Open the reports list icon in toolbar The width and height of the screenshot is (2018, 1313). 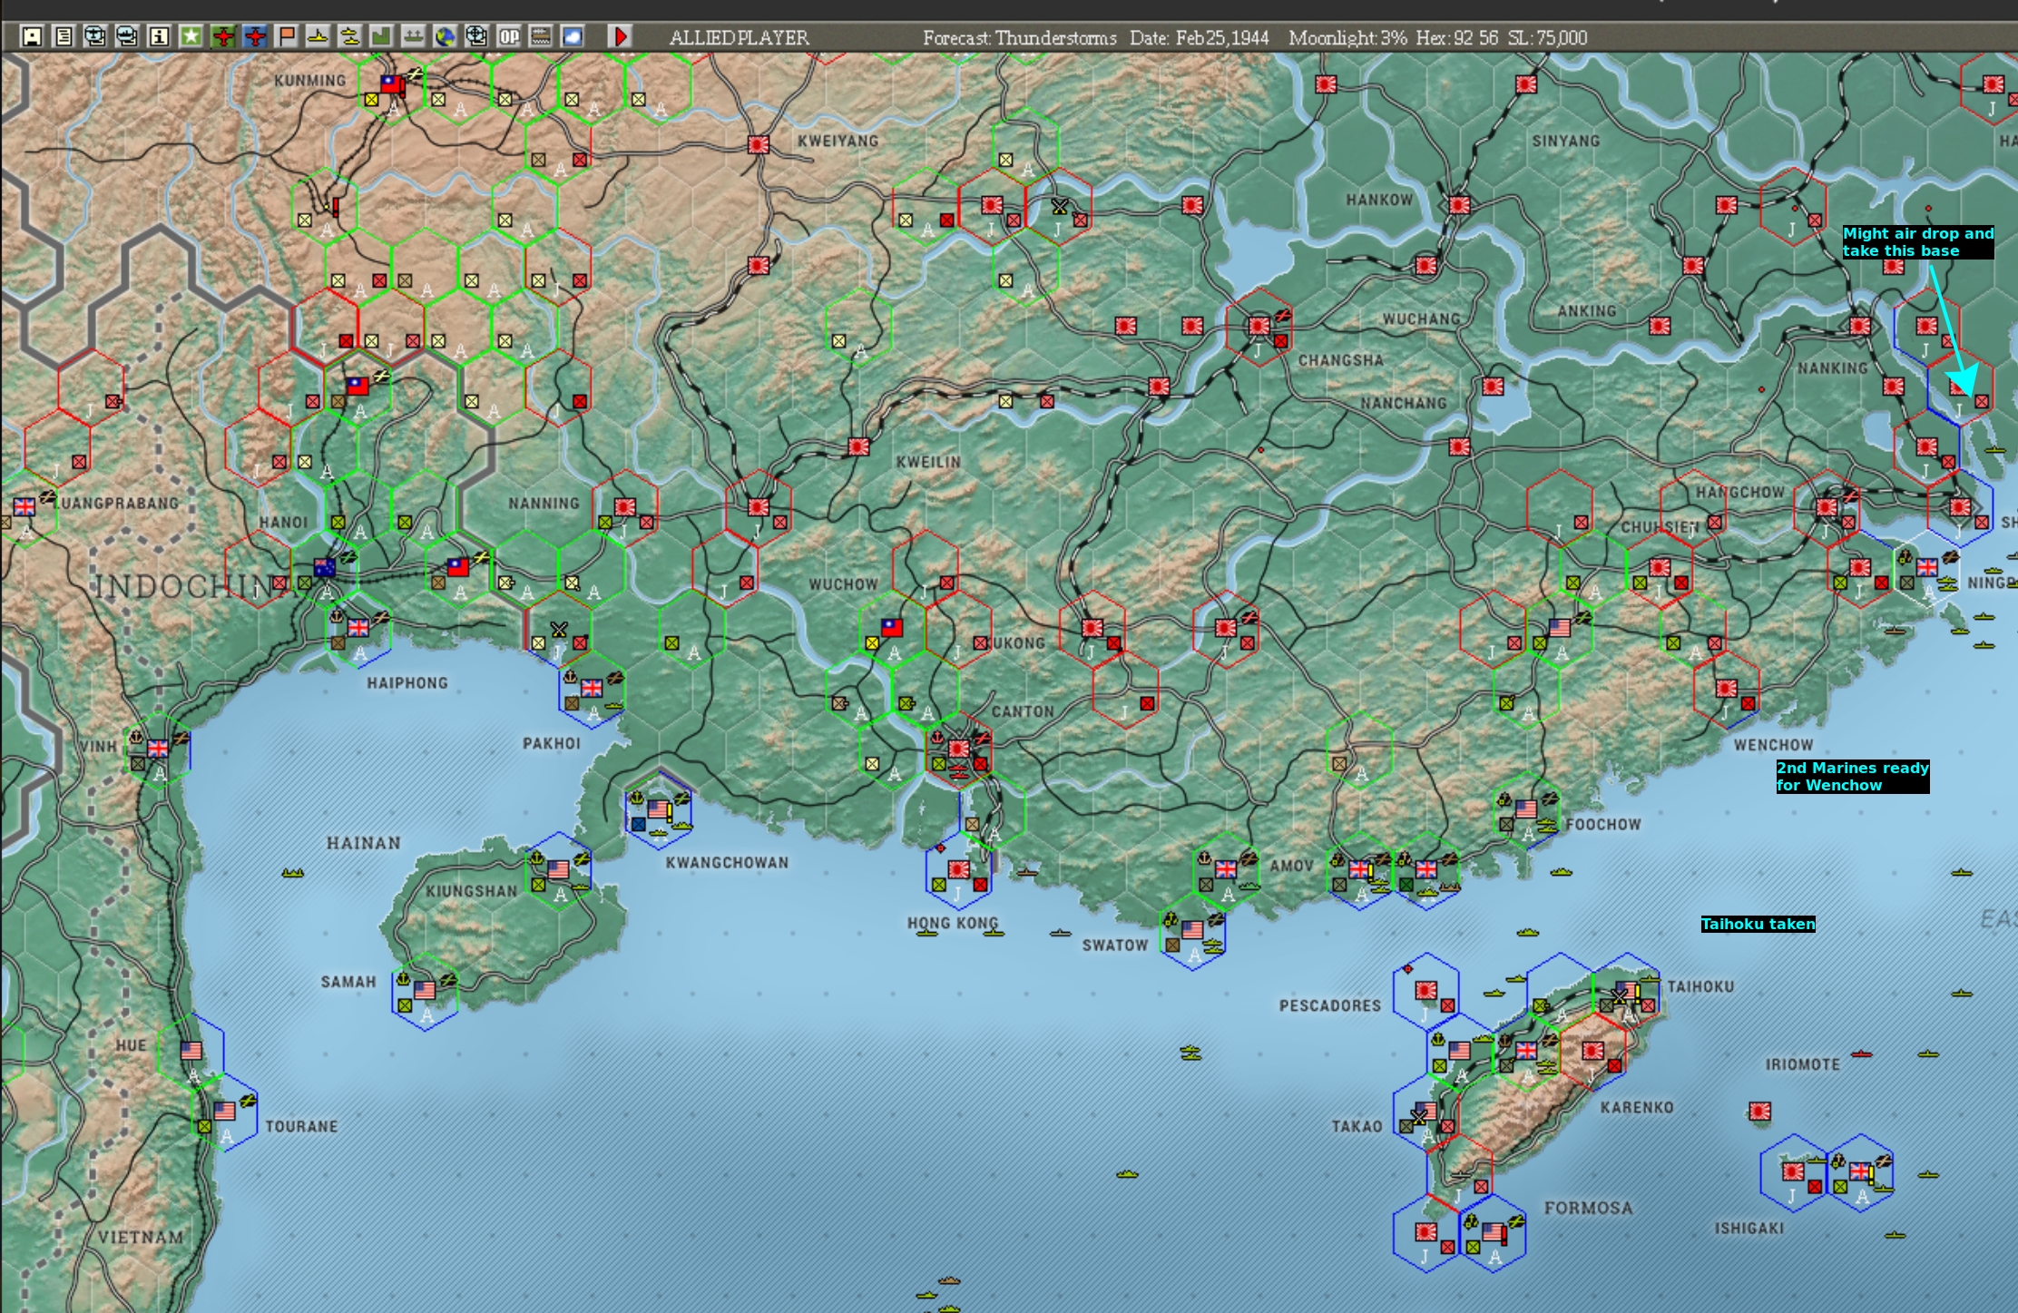[x=64, y=37]
